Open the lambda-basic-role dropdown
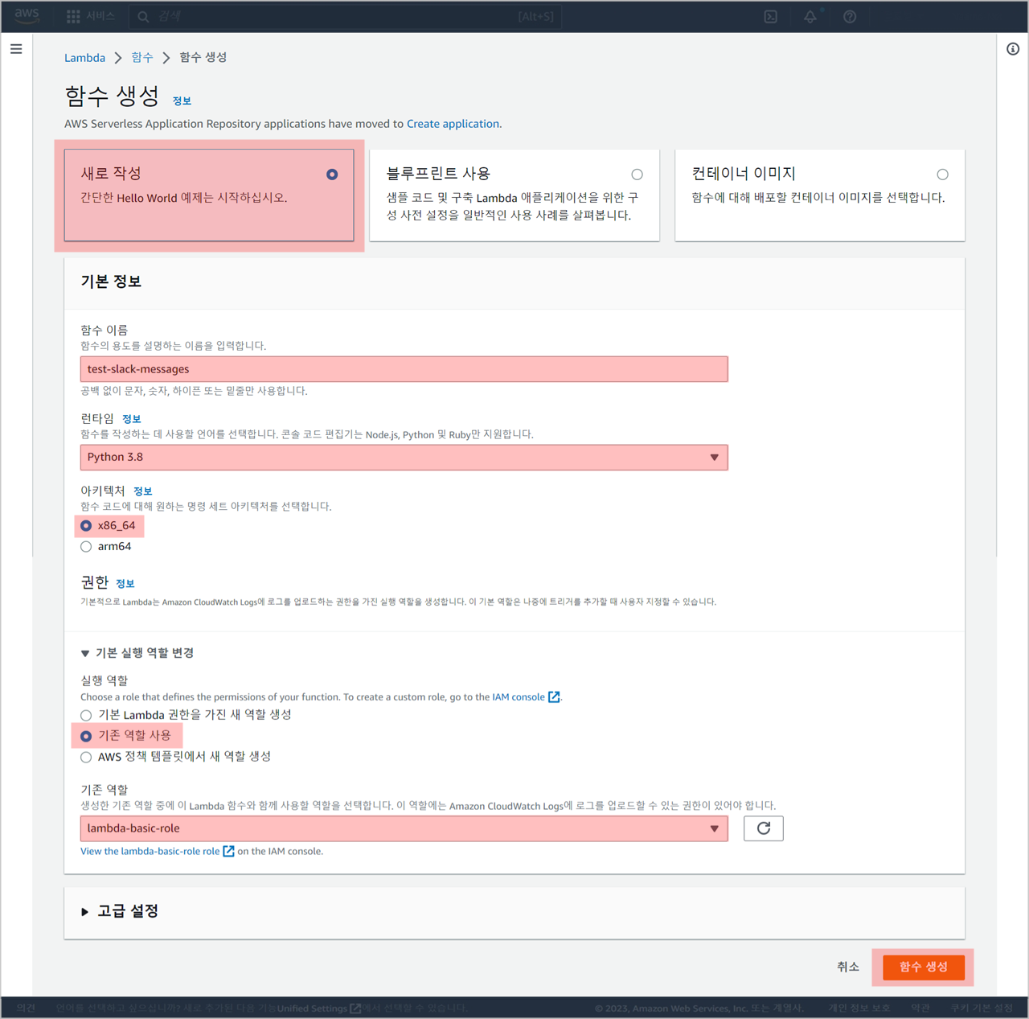This screenshot has width=1029, height=1019. [x=404, y=828]
